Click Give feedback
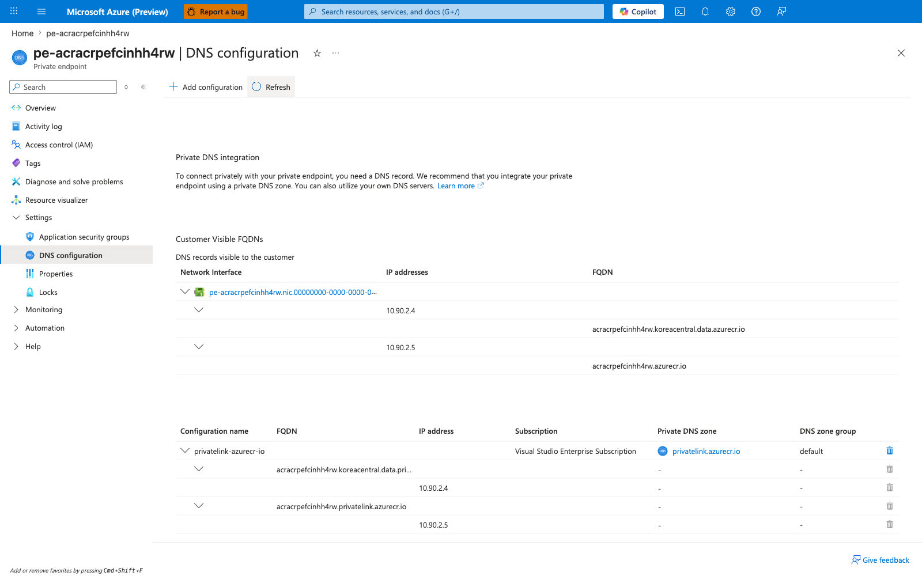This screenshot has width=922, height=576. pos(881,560)
